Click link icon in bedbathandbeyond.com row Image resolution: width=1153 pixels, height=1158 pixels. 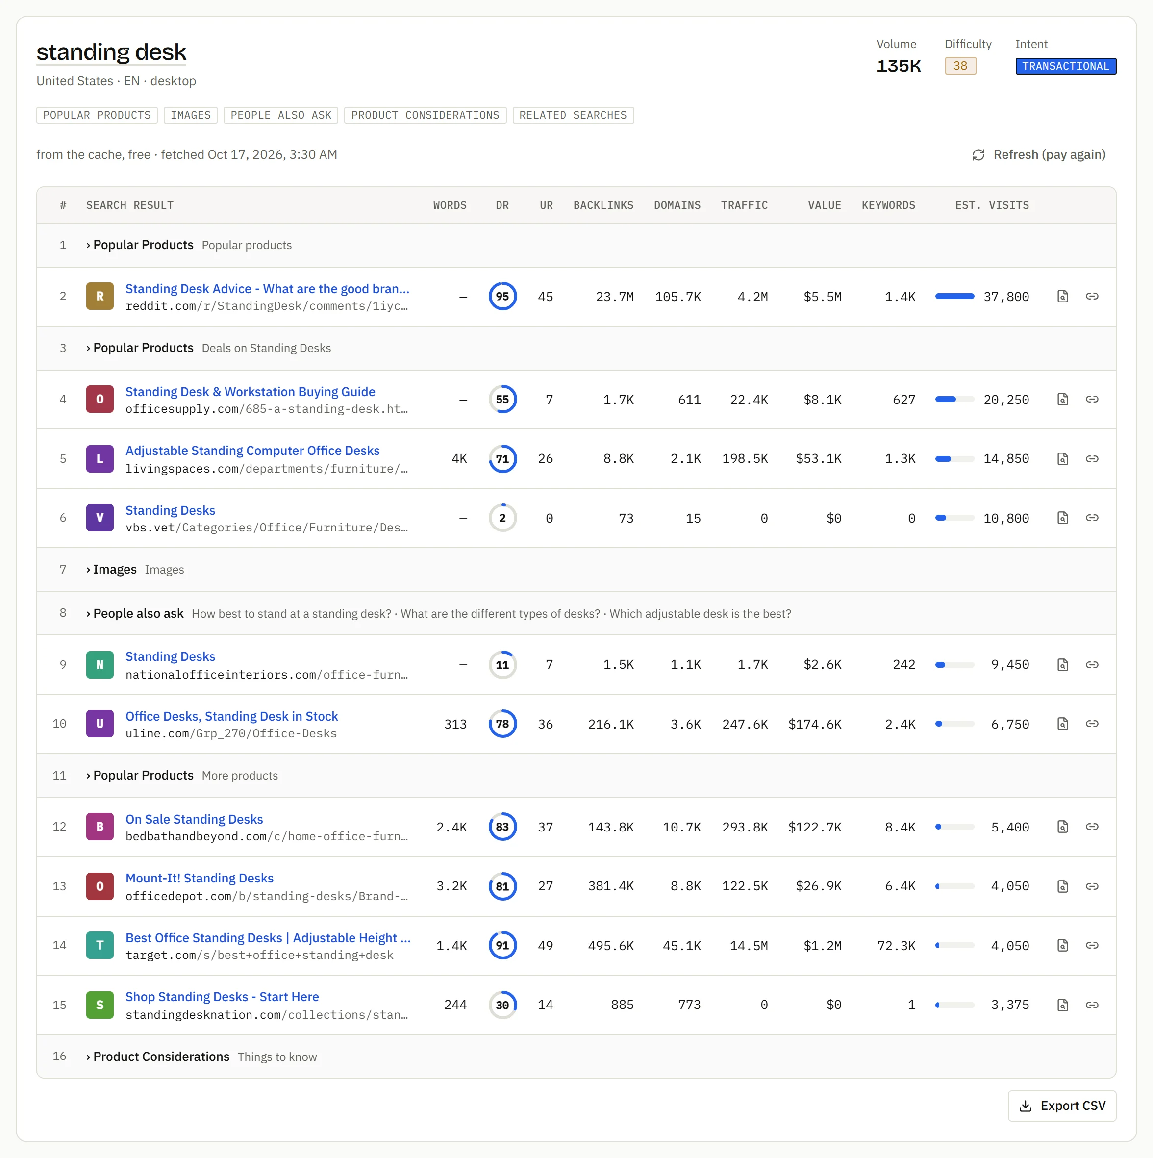pos(1092,827)
